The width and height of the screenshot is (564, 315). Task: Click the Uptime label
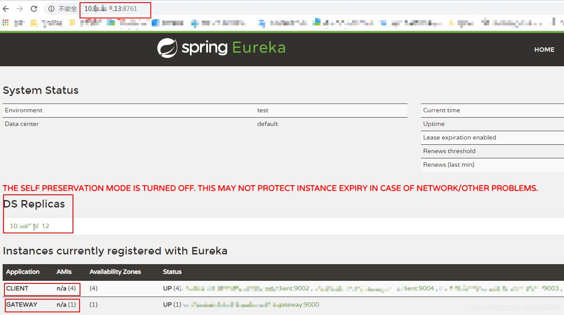coord(434,124)
